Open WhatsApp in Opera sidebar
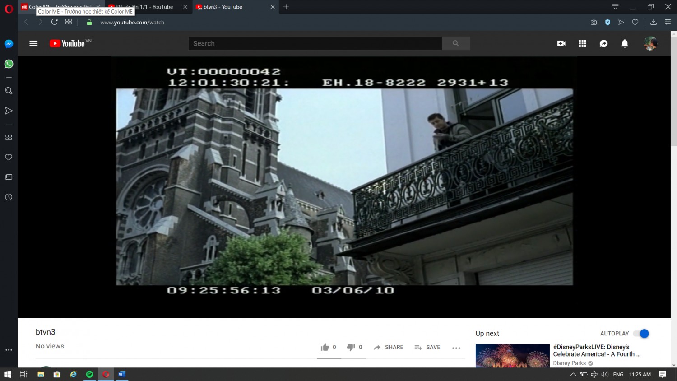This screenshot has width=677, height=381. coord(9,64)
